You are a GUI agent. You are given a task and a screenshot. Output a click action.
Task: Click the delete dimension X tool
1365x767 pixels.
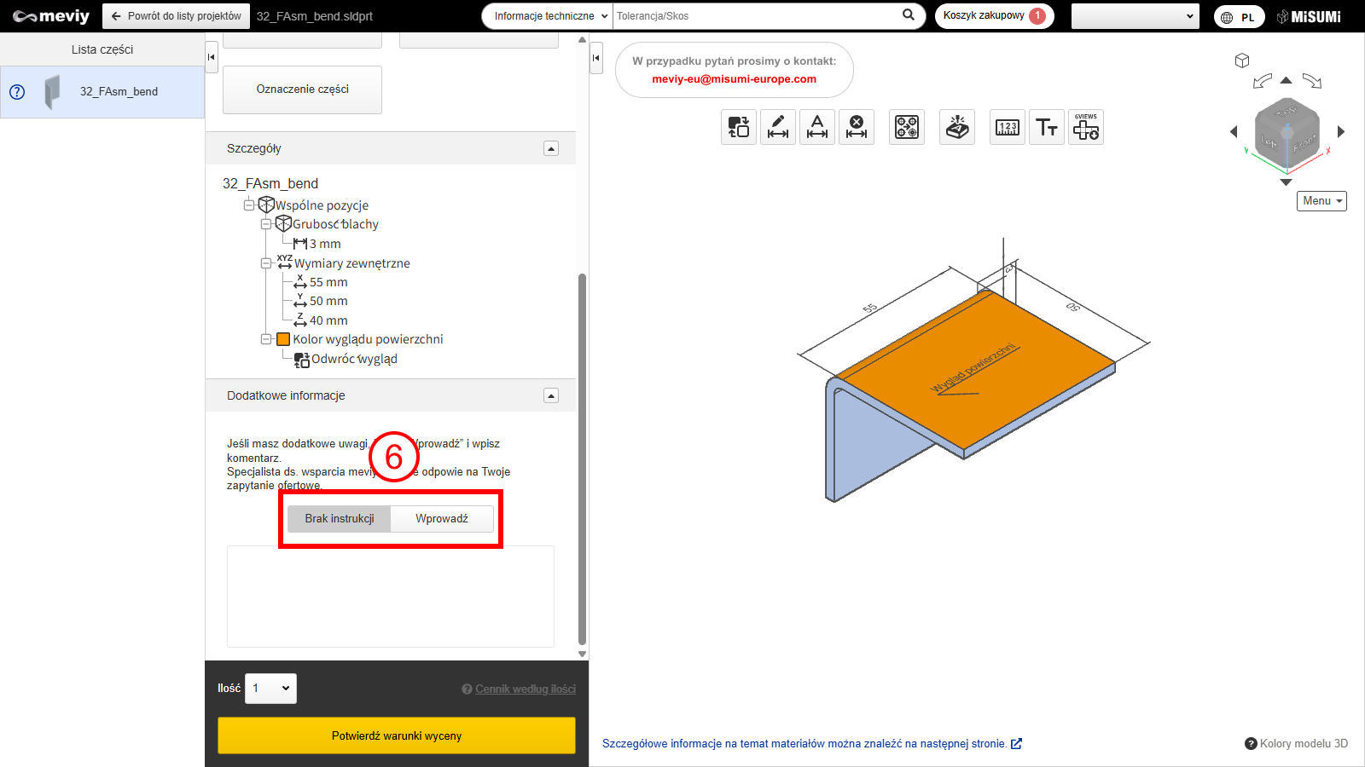pyautogui.click(x=857, y=128)
